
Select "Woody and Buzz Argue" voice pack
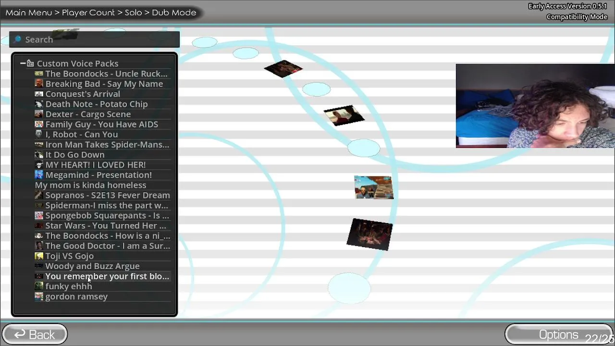pyautogui.click(x=103, y=266)
